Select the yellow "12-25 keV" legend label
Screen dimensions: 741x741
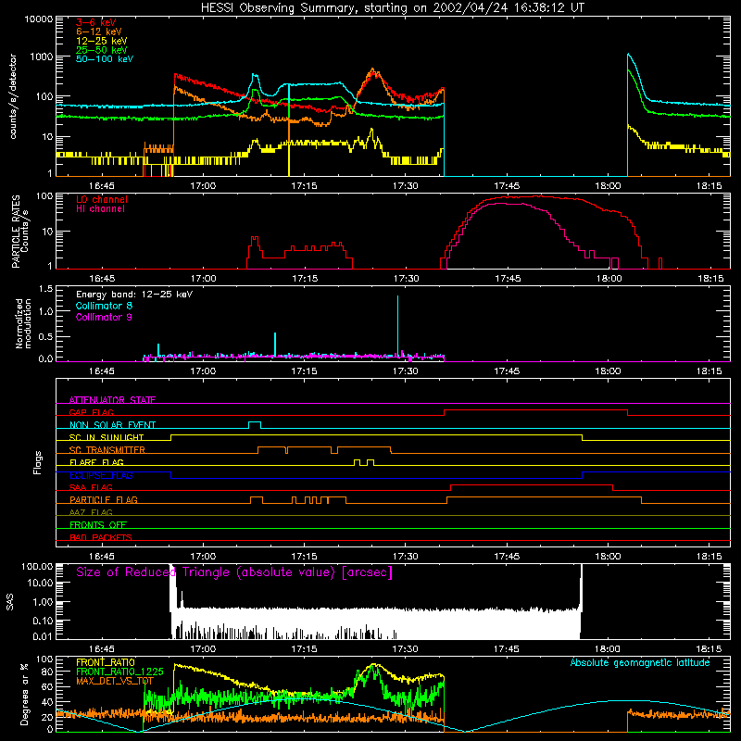102,41
